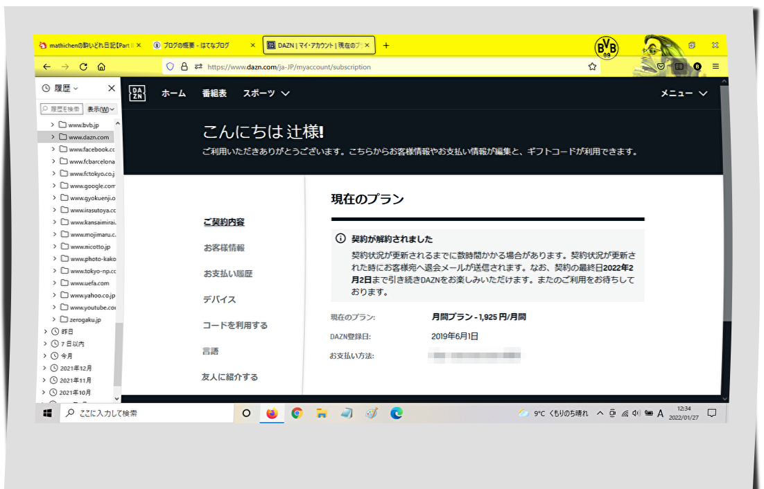This screenshot has width=764, height=489.
Task: Open Firefox from the taskbar
Action: (272, 413)
